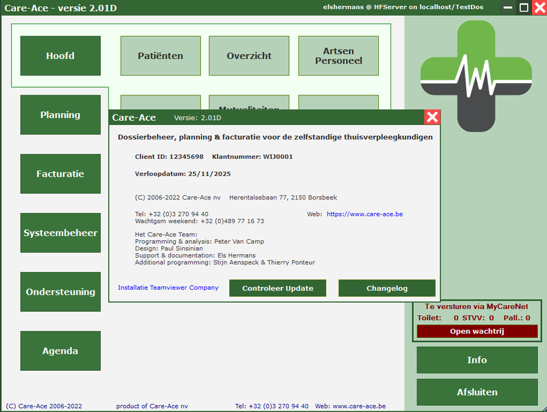Go to Systeembeheer section
The image size is (547, 412).
coord(60,233)
